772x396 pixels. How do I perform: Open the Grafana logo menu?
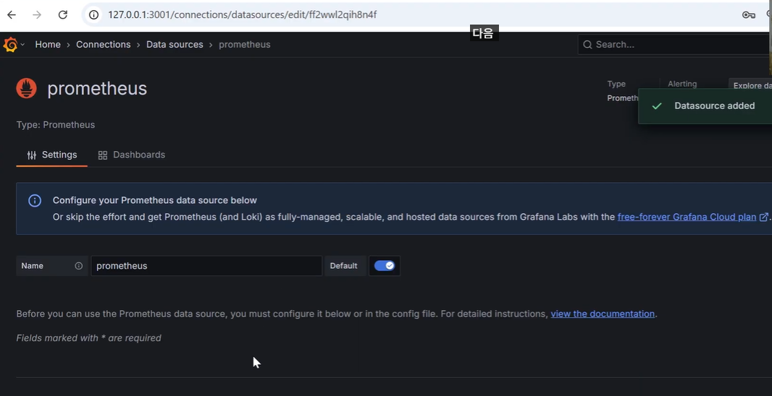(10, 44)
